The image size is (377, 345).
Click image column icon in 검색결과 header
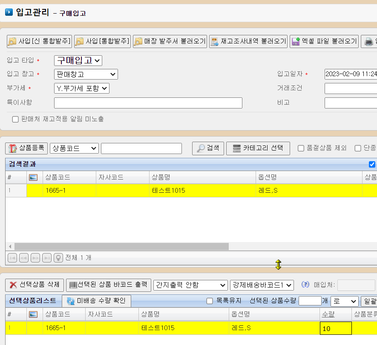33,177
